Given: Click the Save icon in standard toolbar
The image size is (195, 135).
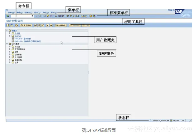Looking at the screenshot, I should click(40, 16).
